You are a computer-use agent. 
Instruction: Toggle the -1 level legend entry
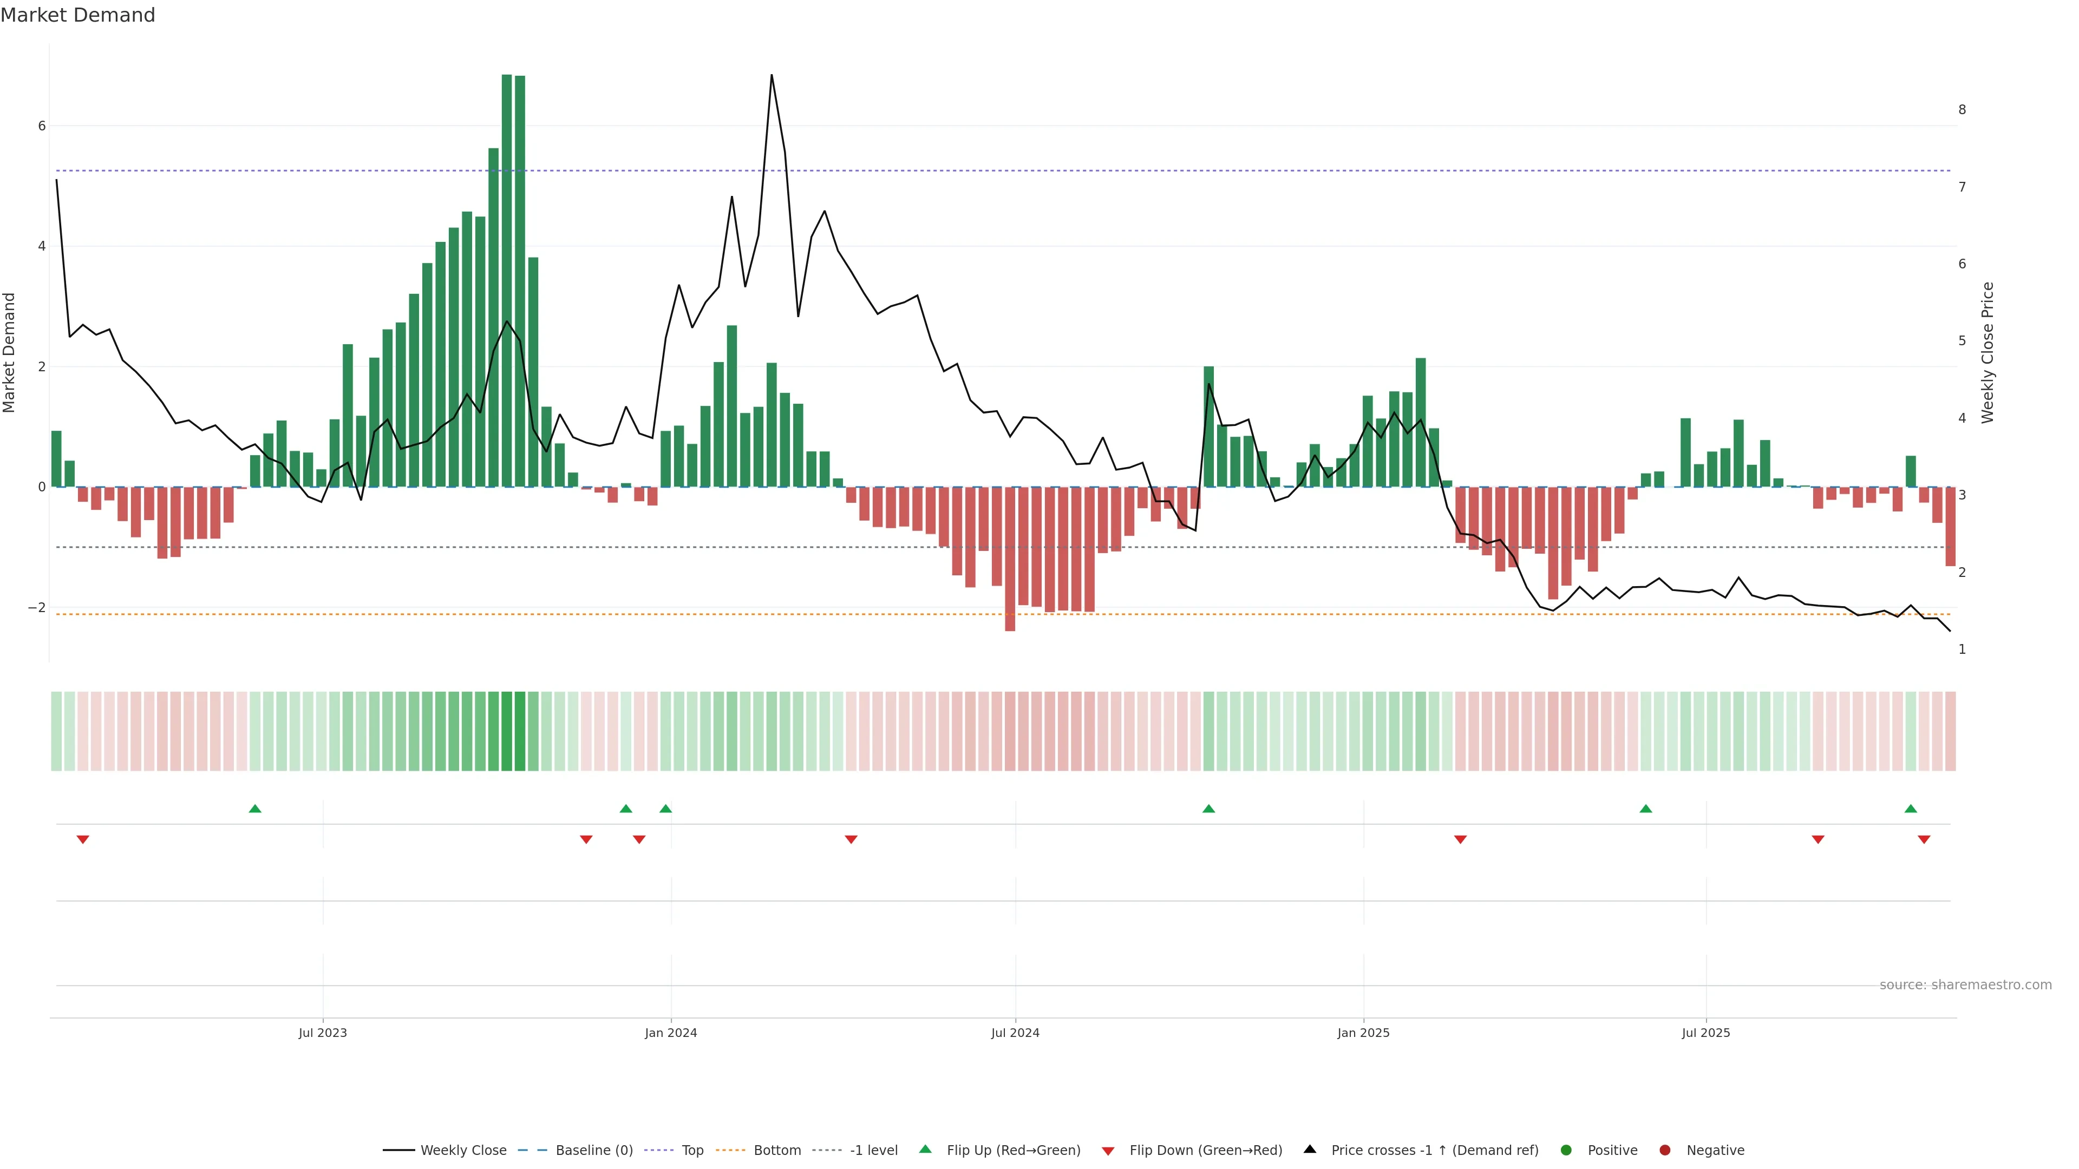pos(873,1150)
